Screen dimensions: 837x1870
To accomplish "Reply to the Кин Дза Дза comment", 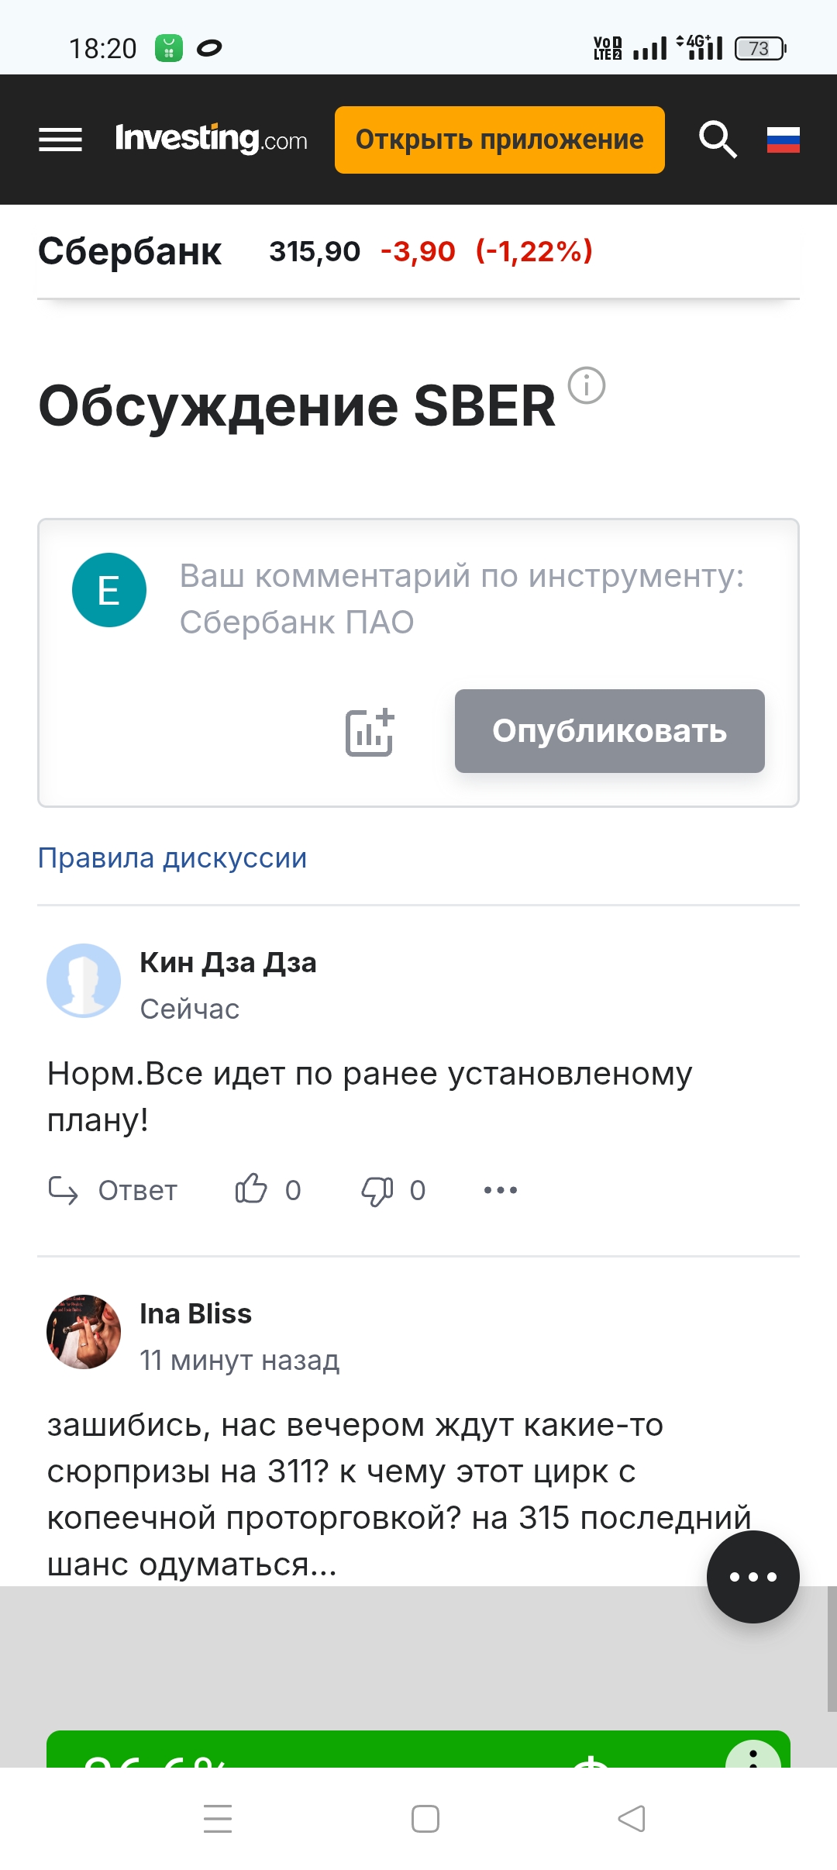I will (113, 1190).
